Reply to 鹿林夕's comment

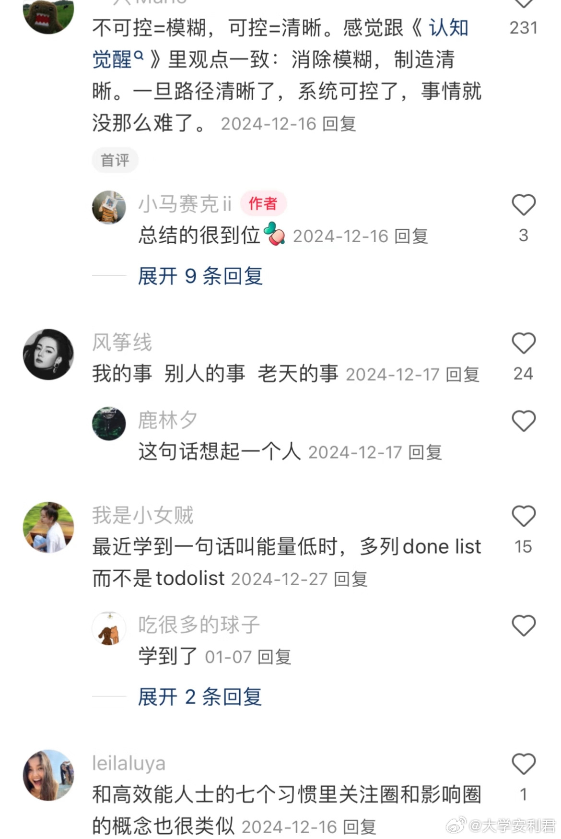[x=425, y=452]
